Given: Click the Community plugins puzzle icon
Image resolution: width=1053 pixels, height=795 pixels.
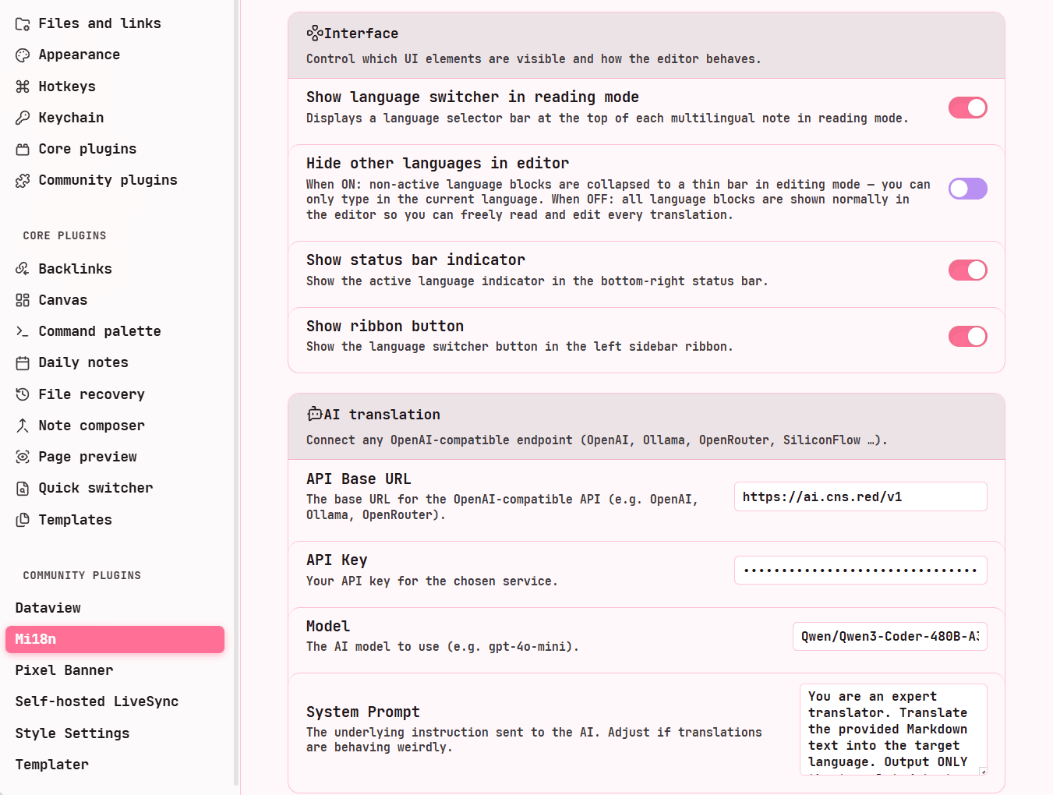Looking at the screenshot, I should click(23, 181).
